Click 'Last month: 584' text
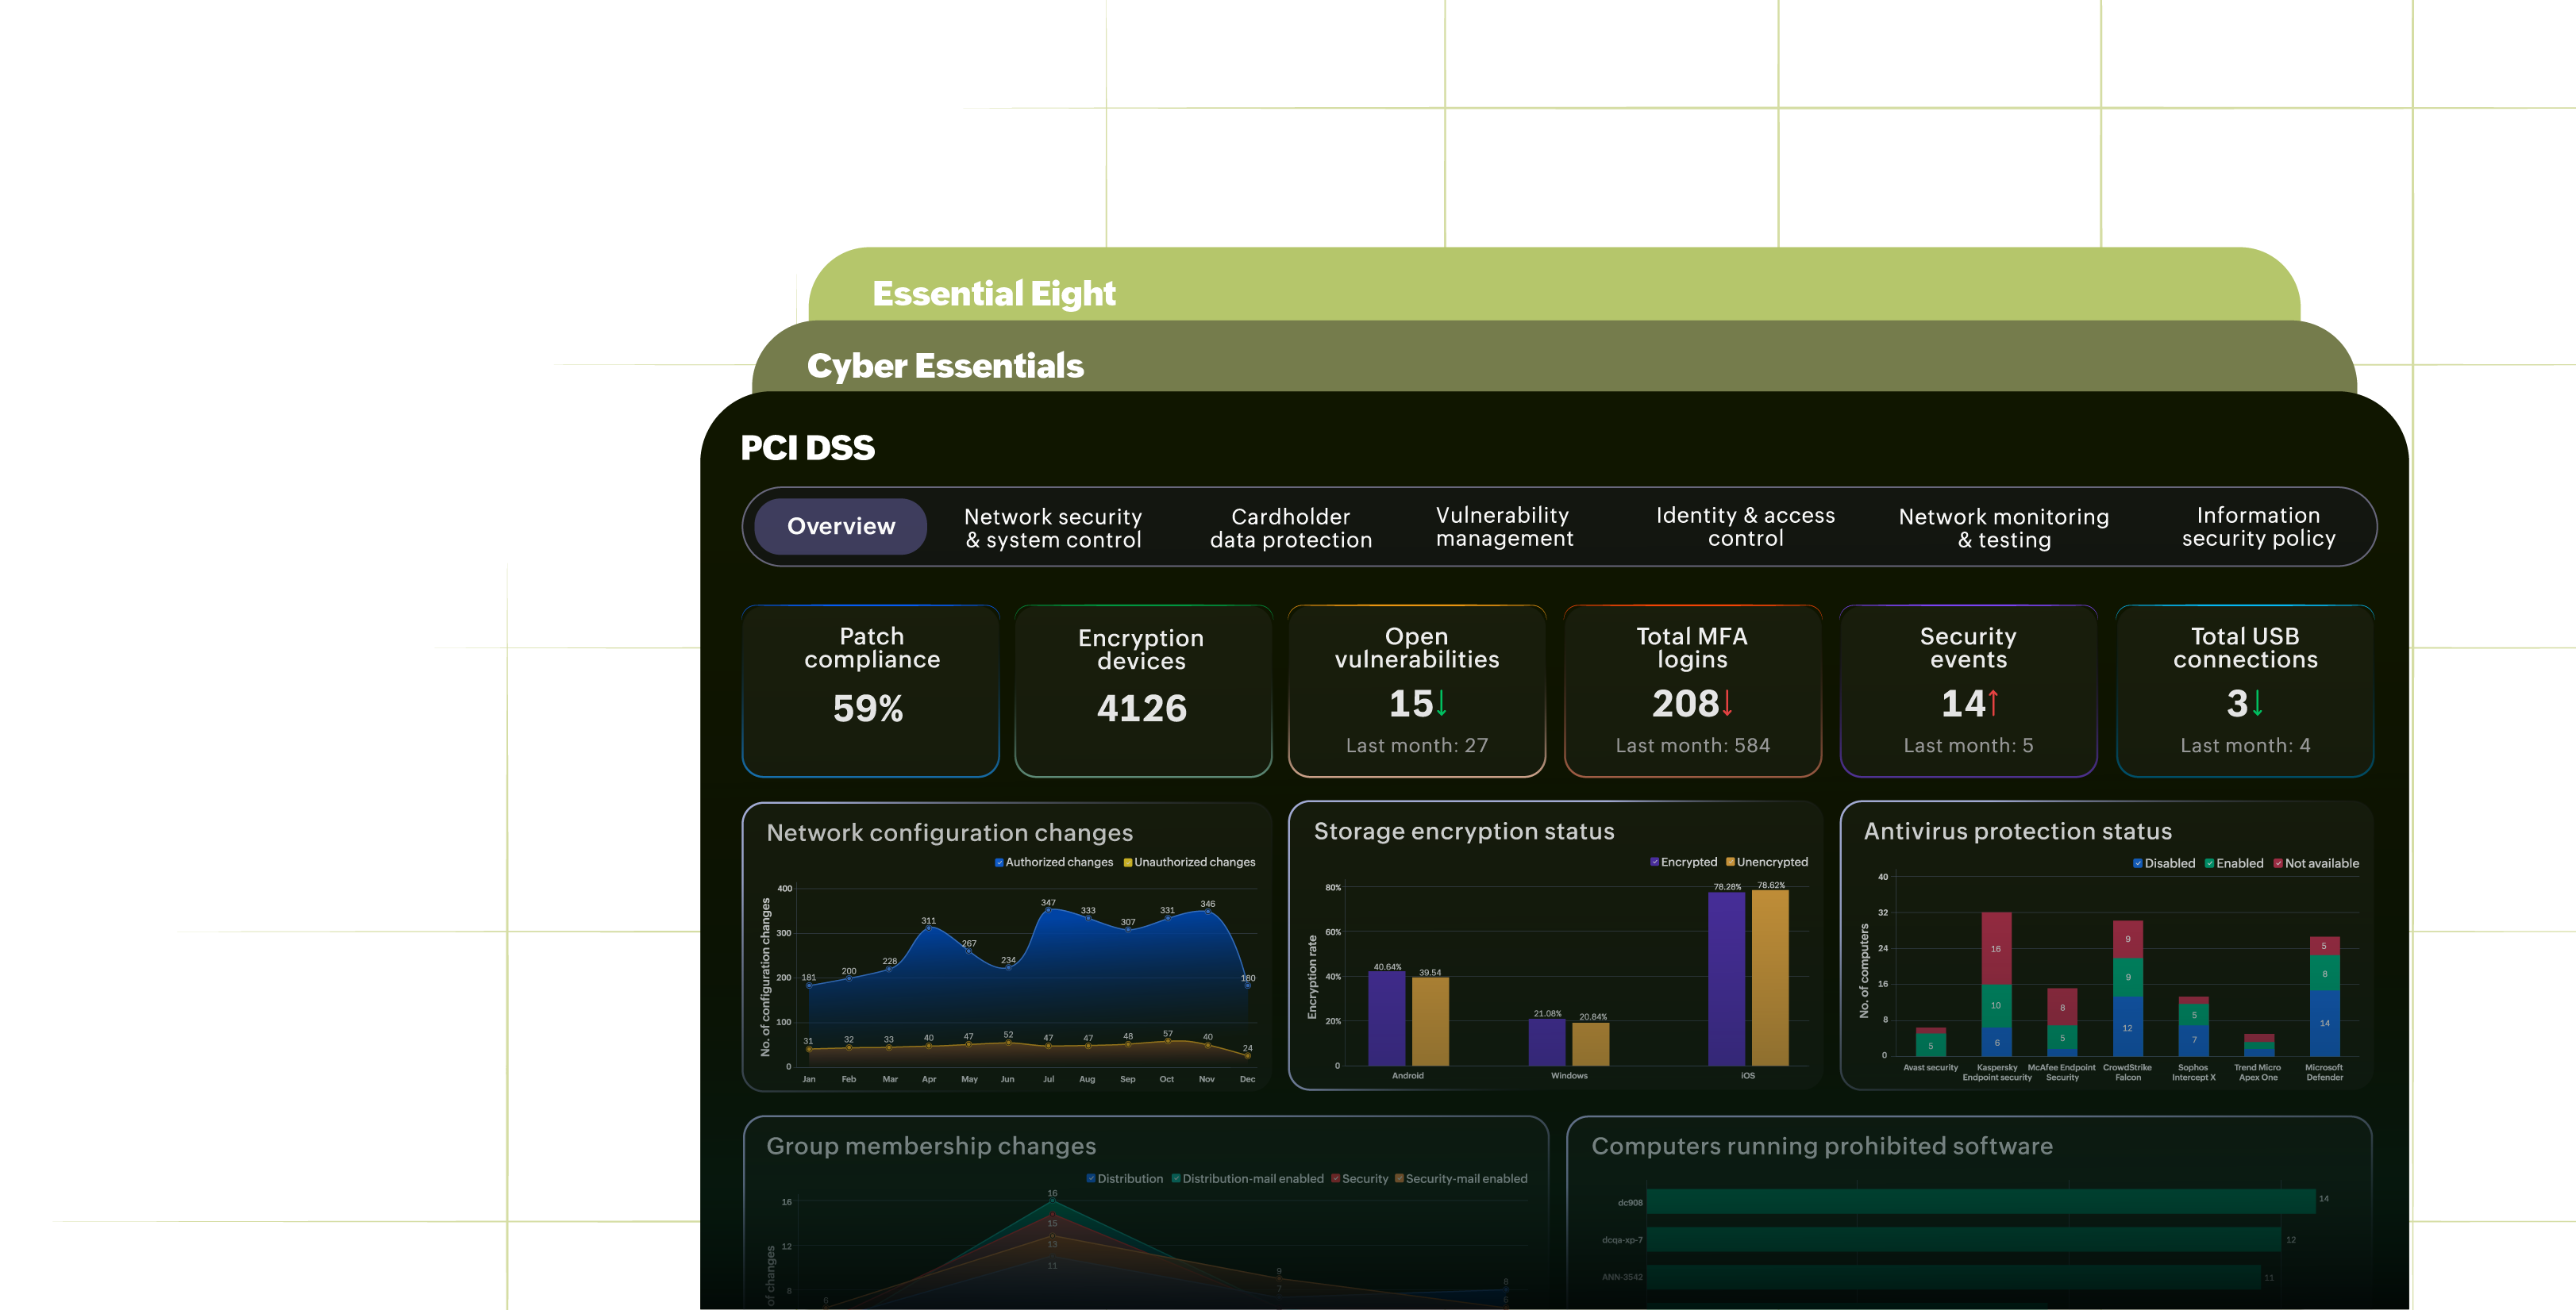The height and width of the screenshot is (1310, 2576). (x=1692, y=745)
